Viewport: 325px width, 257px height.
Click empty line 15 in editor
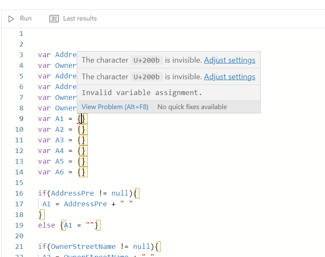tap(128, 182)
